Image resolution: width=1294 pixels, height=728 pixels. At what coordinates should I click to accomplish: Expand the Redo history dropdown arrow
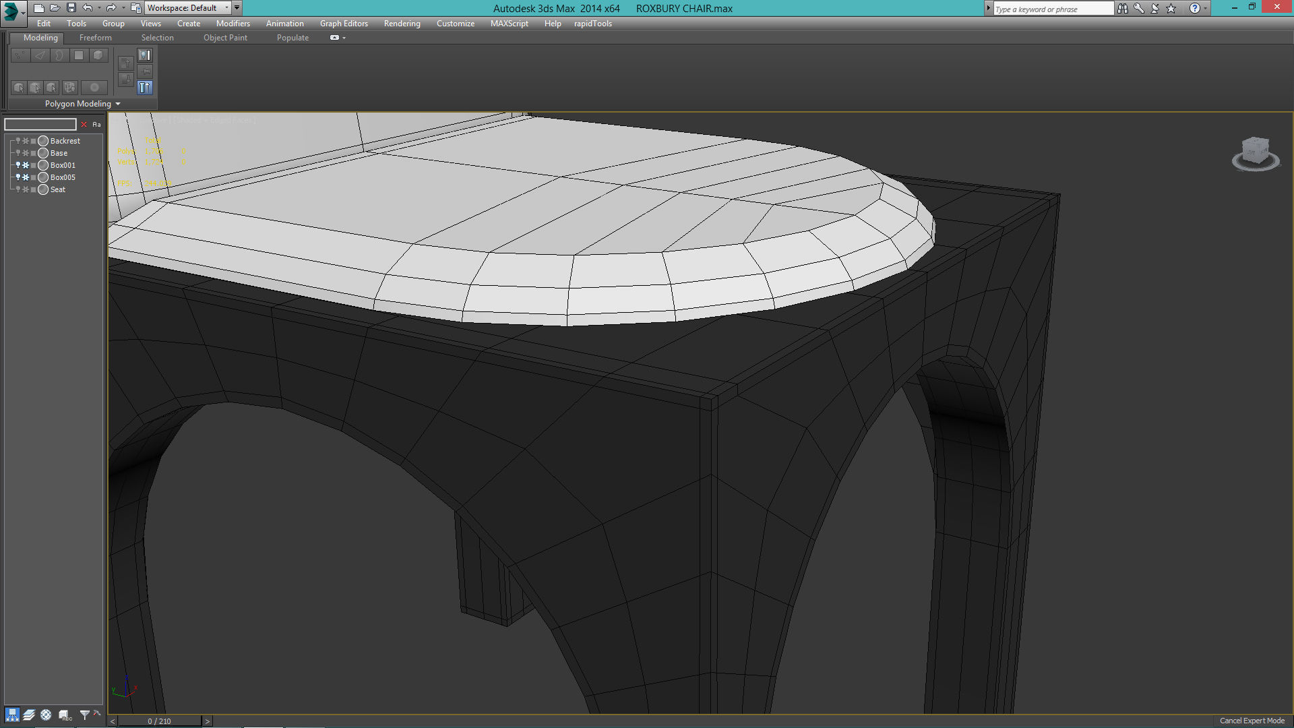[x=123, y=8]
